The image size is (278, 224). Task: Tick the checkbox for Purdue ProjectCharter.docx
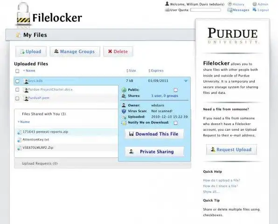pyautogui.click(x=17, y=90)
